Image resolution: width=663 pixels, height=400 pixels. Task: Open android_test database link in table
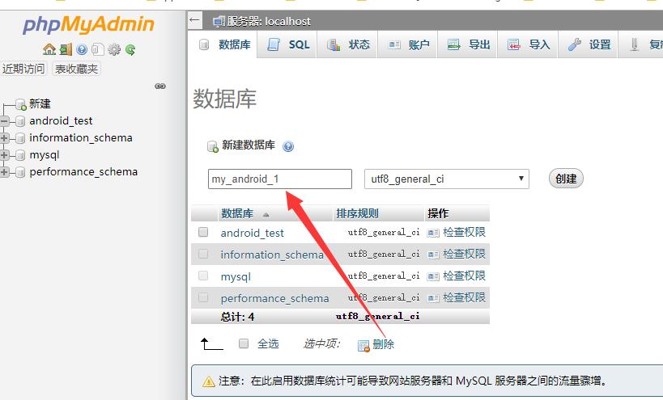coord(253,233)
